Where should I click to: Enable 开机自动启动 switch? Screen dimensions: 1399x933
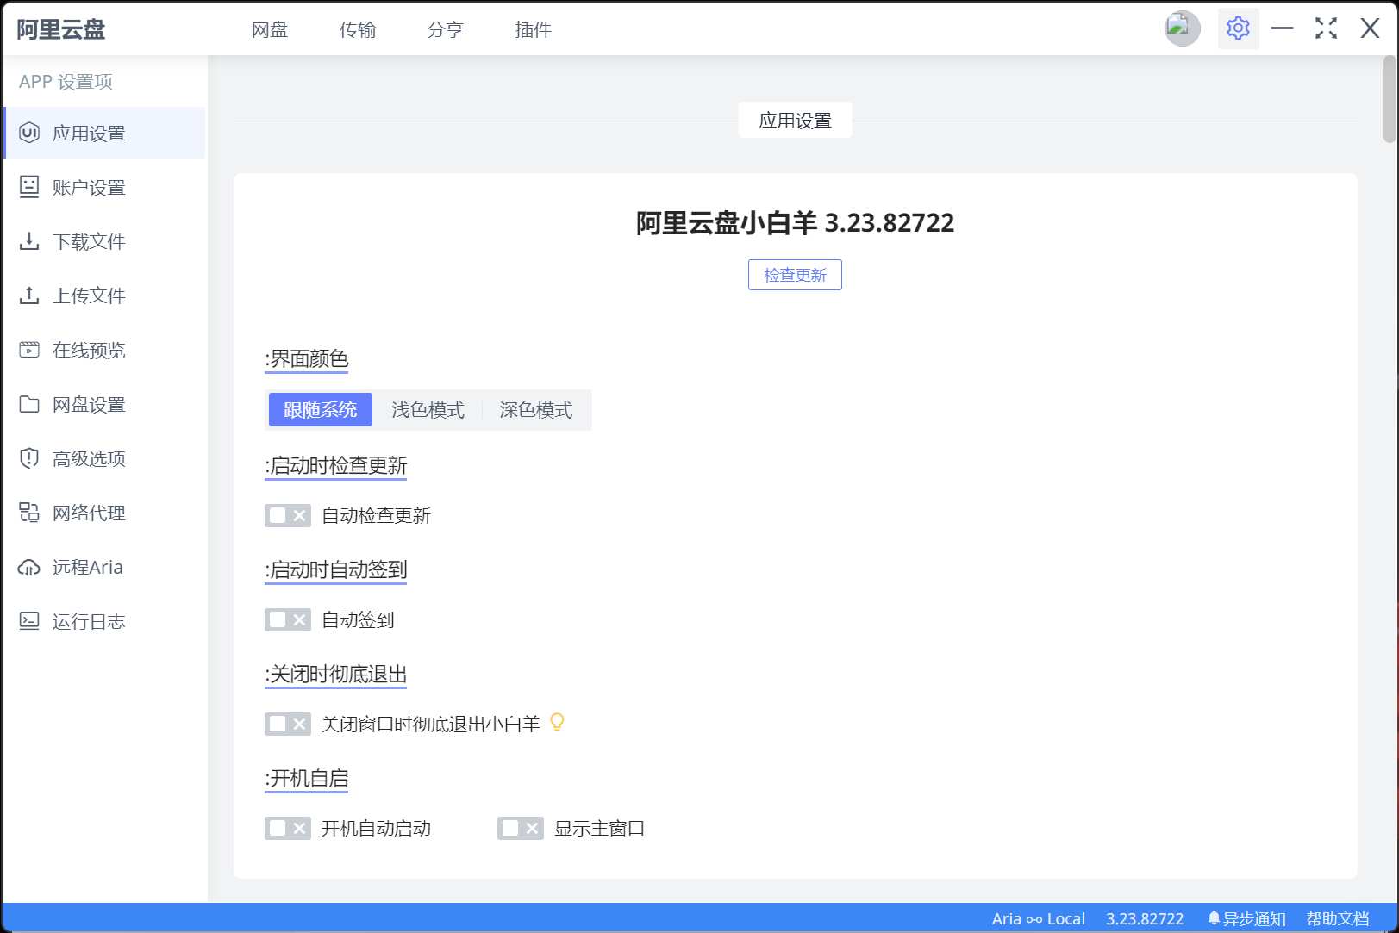click(x=287, y=828)
